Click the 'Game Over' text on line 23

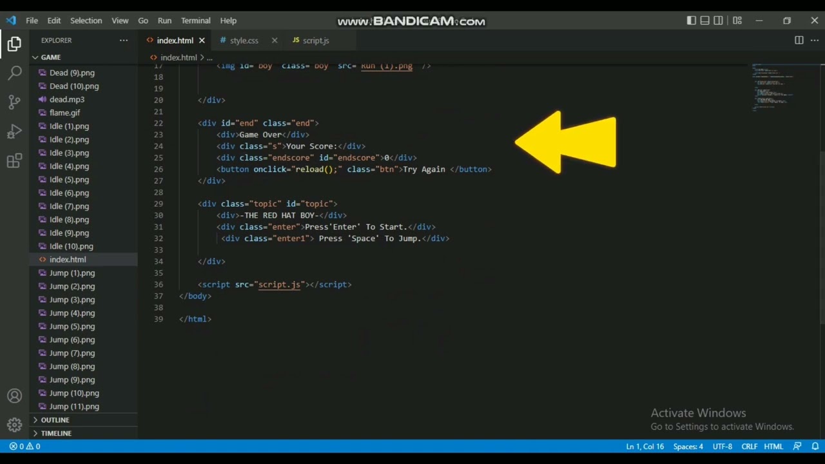click(x=260, y=135)
